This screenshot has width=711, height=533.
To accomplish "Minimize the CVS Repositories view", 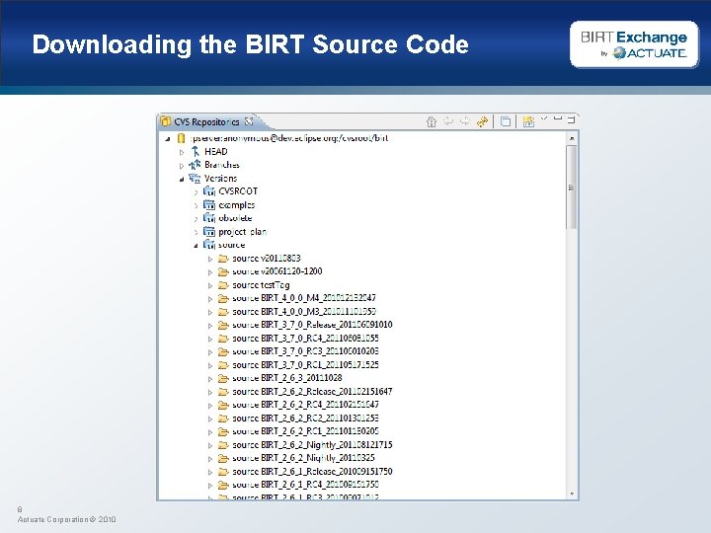I will tap(558, 118).
